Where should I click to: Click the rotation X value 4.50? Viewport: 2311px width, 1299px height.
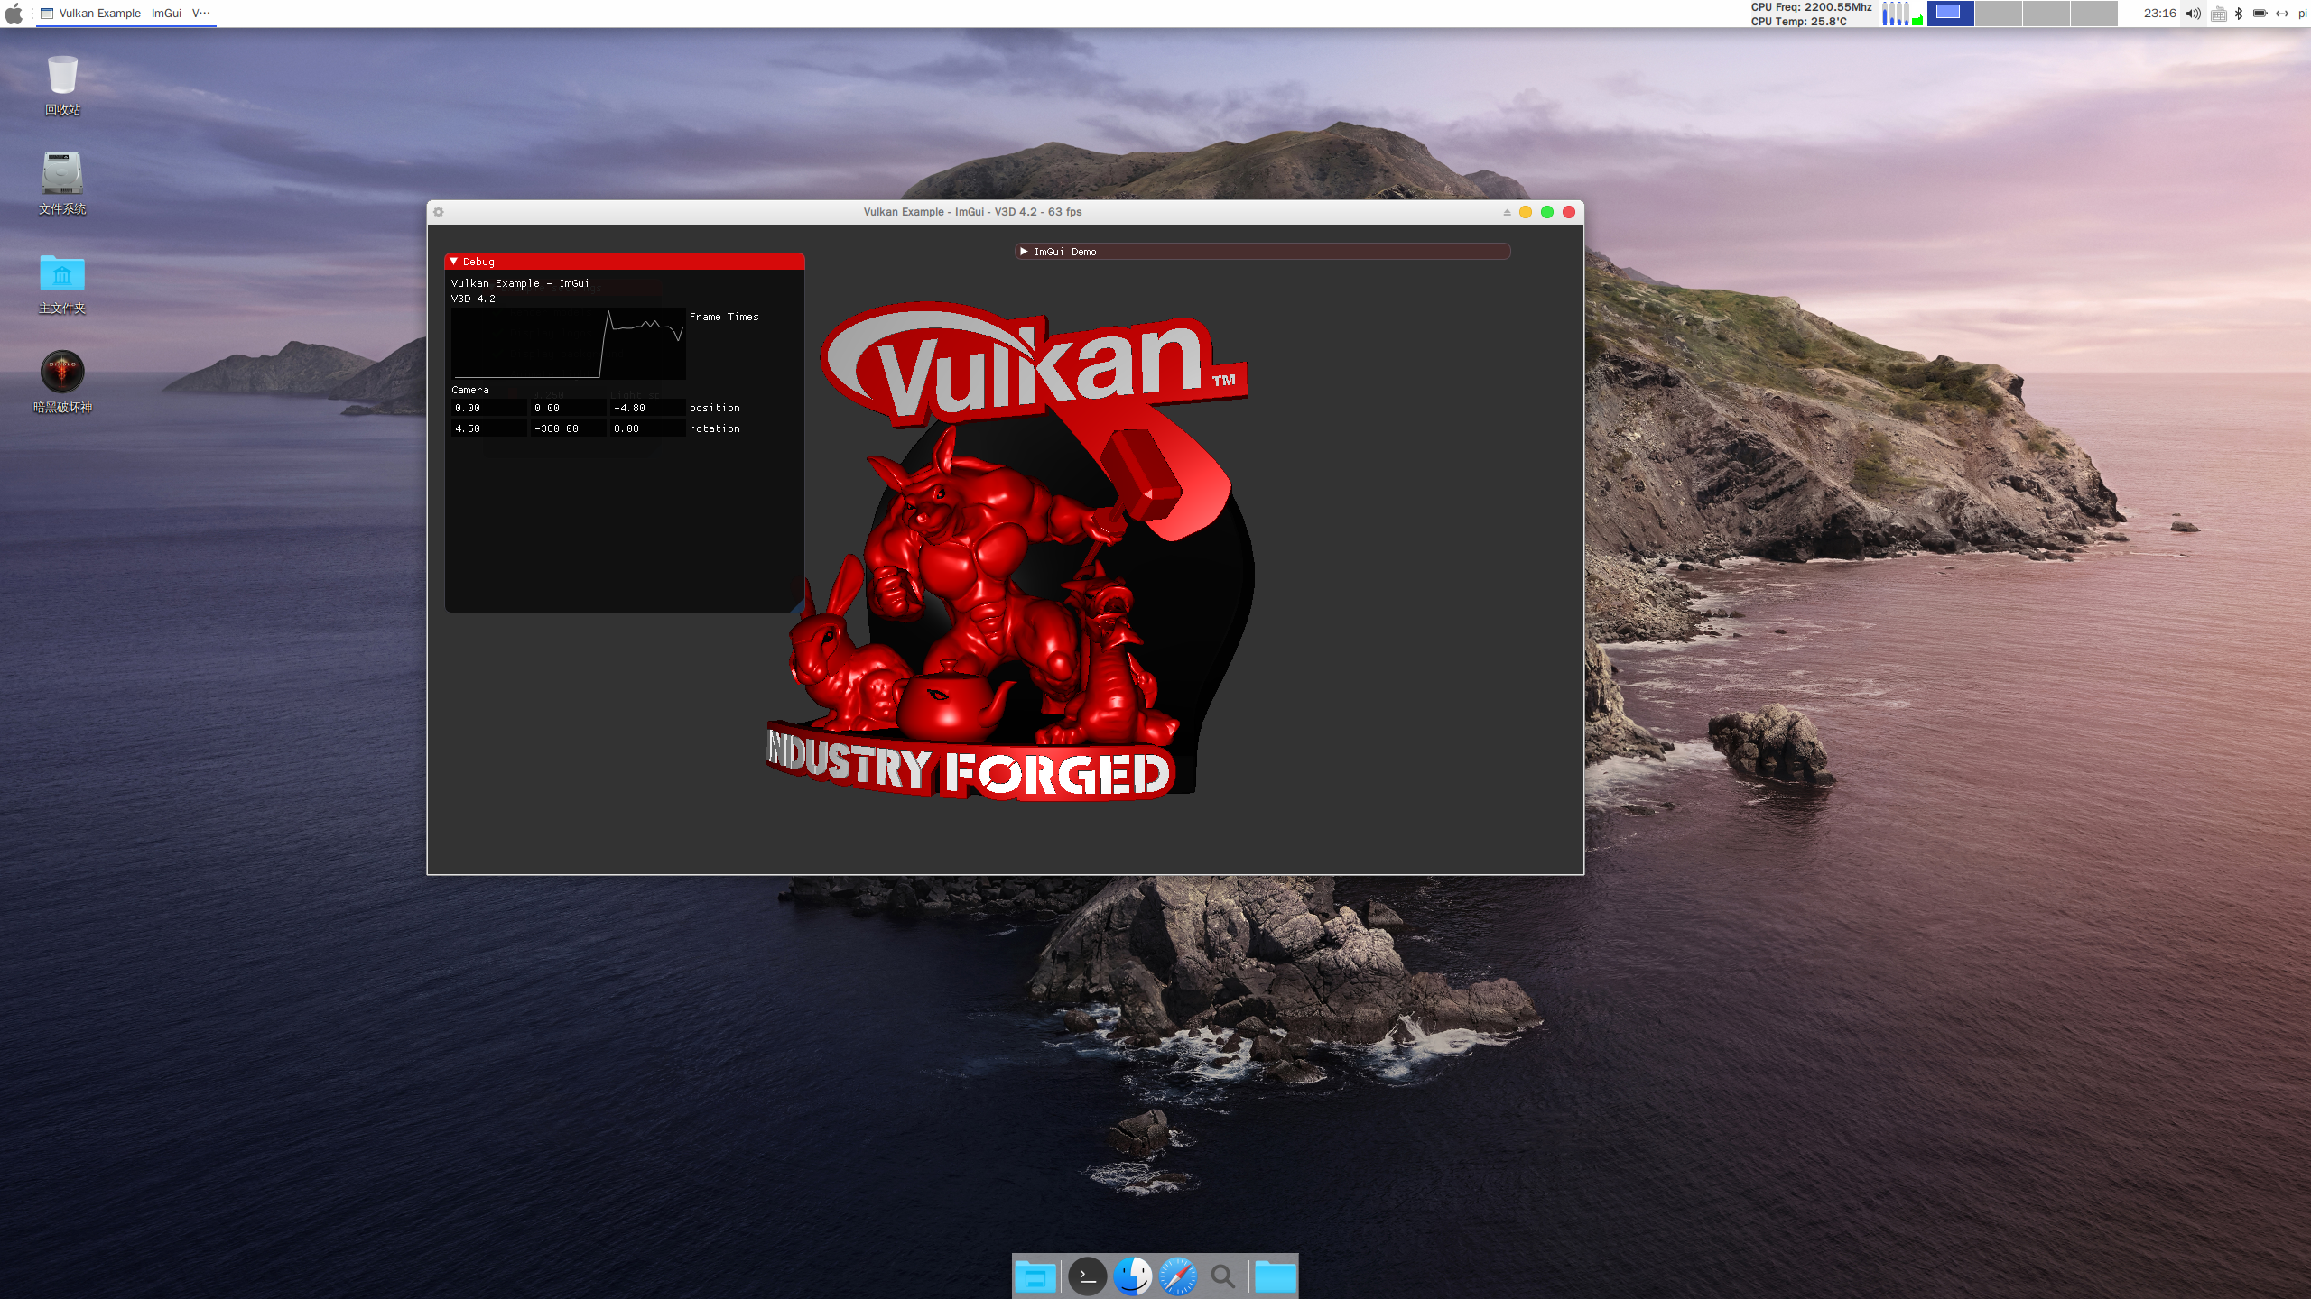point(488,428)
